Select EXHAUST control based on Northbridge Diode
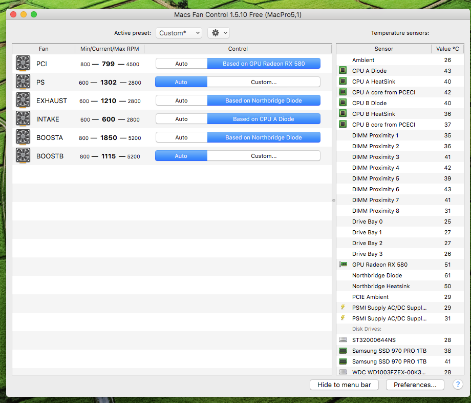Image resolution: width=471 pixels, height=403 pixels. 264,100
